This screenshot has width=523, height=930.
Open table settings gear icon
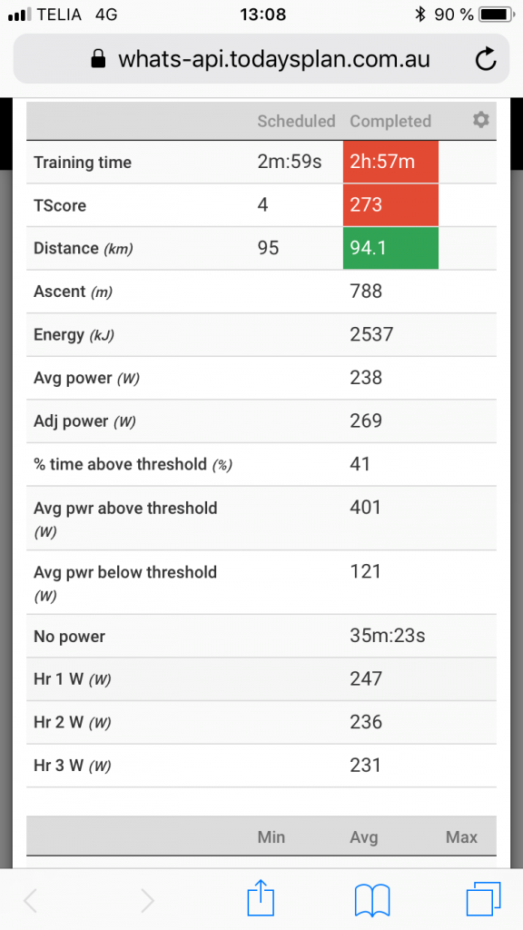481,121
